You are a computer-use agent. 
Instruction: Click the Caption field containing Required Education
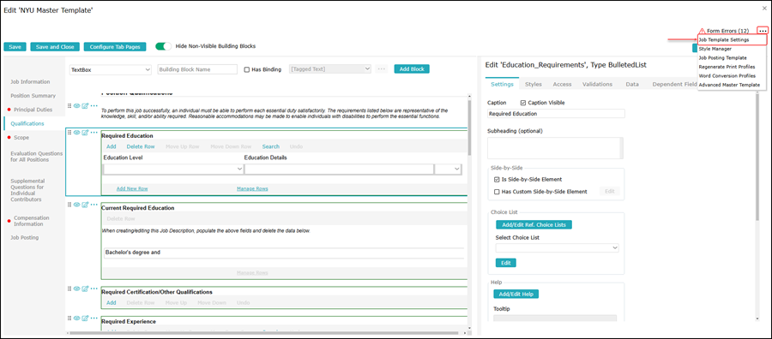[556, 114]
